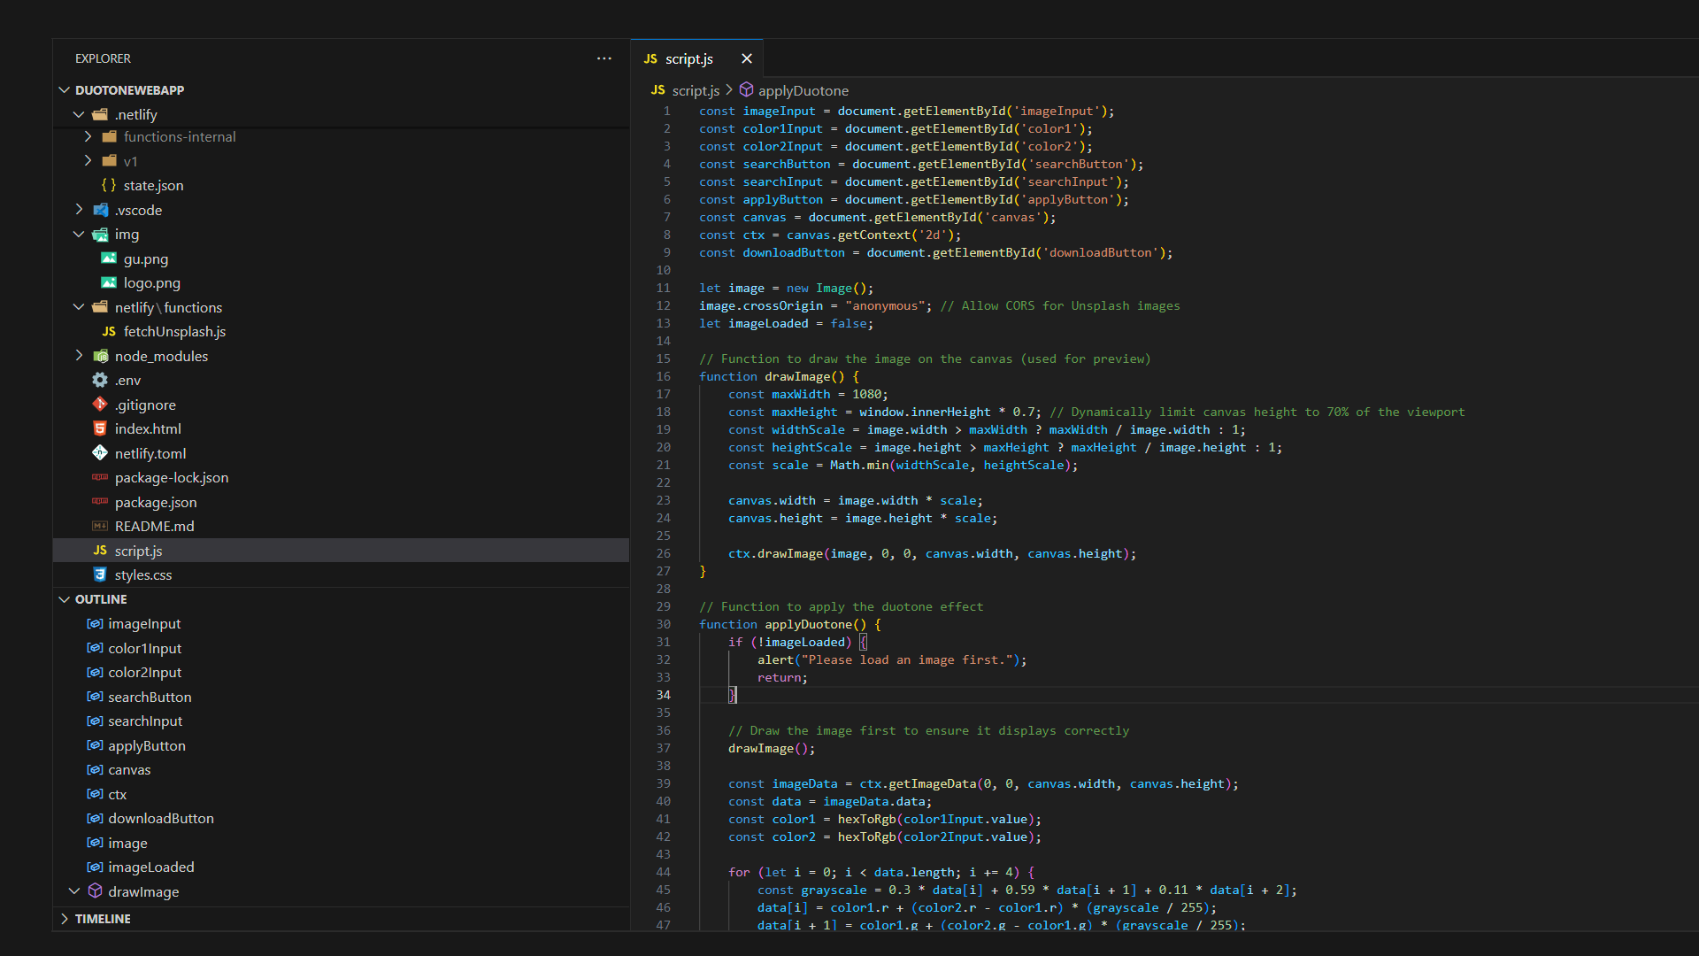Close the script.js editor tab

pyautogui.click(x=747, y=58)
